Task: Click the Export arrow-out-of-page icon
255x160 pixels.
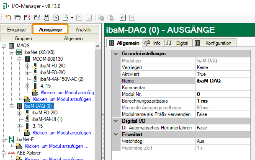Action: coord(66,18)
